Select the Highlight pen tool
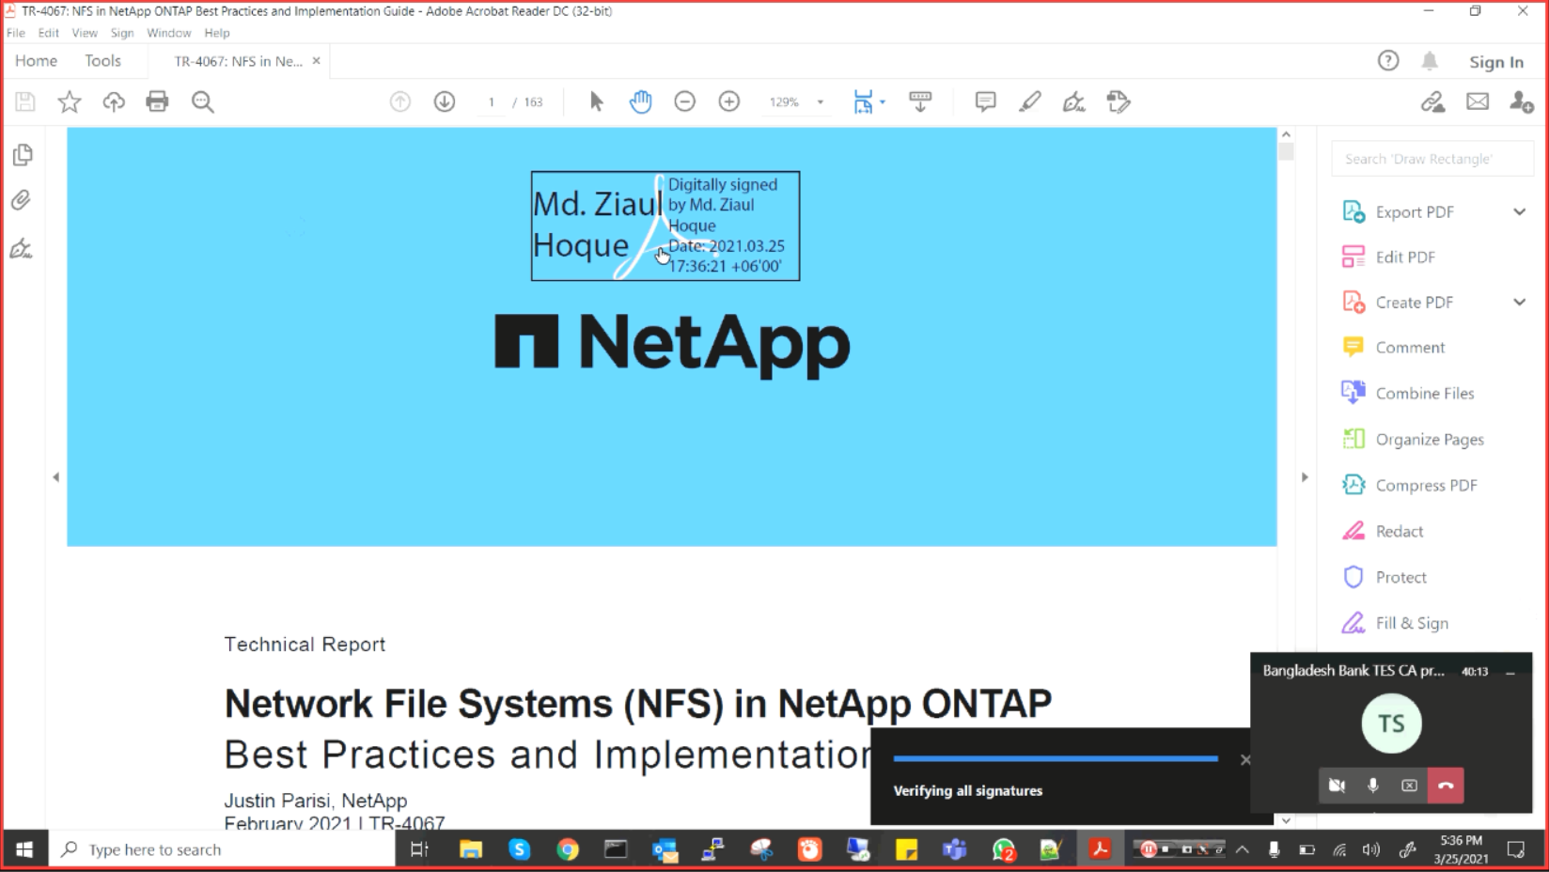Screen dimensions: 1549x872 (1030, 101)
